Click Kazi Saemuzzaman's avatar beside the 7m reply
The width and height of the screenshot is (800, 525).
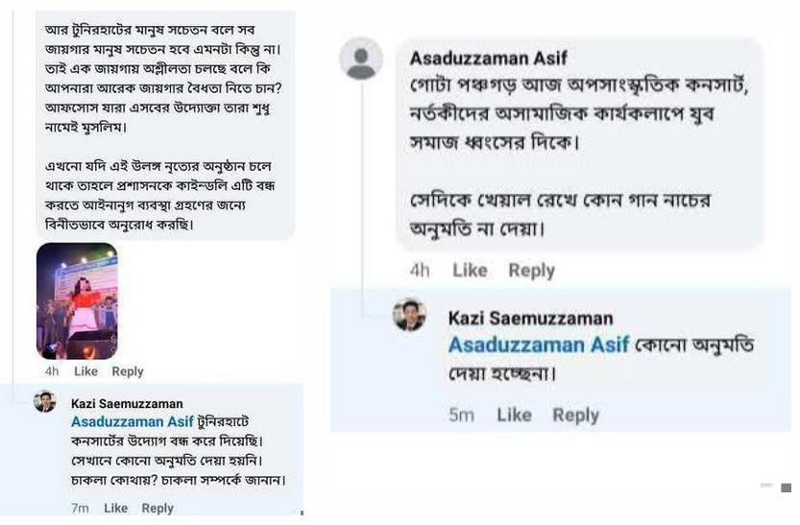[x=45, y=402]
